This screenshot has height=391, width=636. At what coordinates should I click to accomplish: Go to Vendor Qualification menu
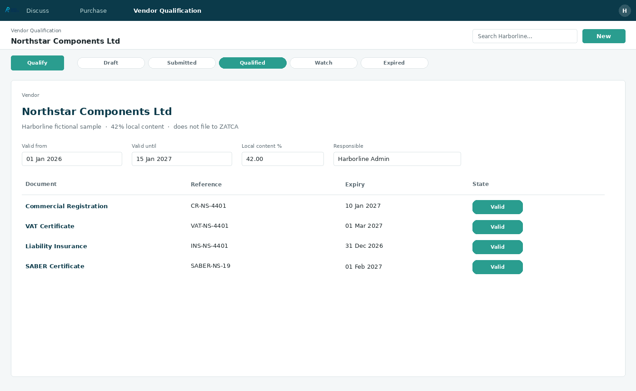point(167,10)
